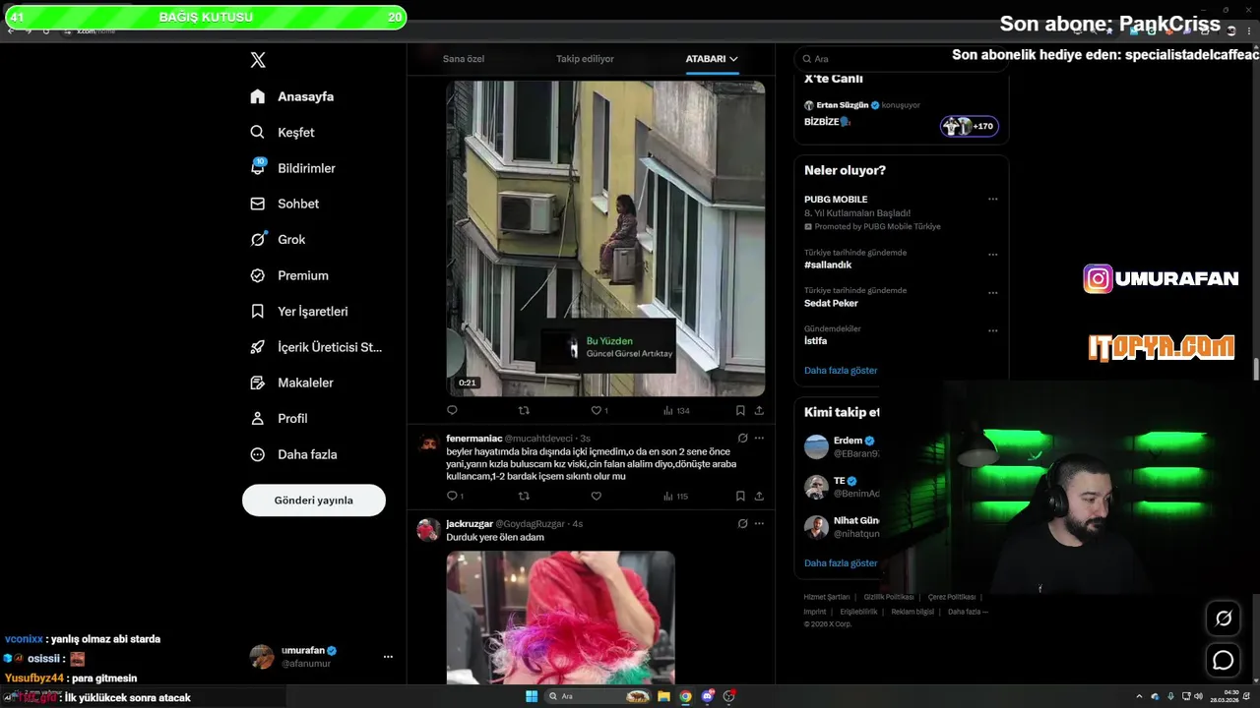
Task: Expand ATABARI tab dropdown chevron
Action: (x=733, y=59)
